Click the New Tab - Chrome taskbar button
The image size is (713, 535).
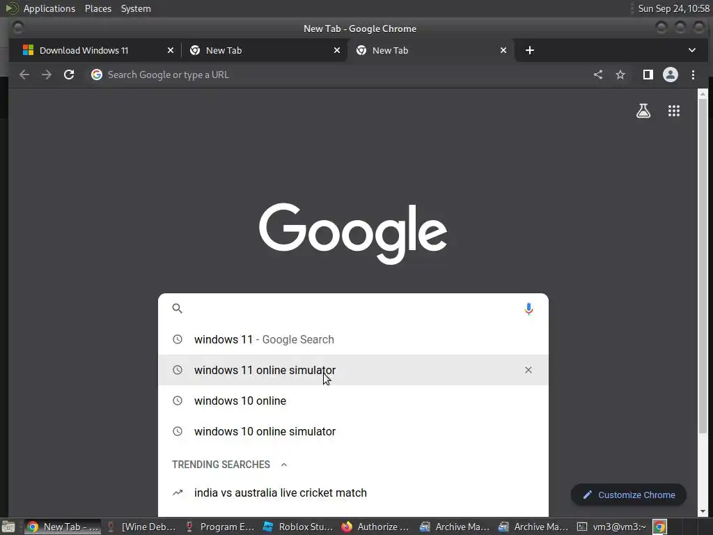pyautogui.click(x=62, y=527)
